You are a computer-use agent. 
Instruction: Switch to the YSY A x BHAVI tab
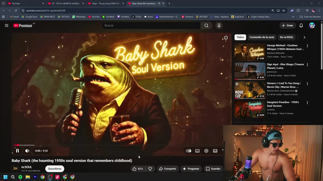pos(66,4)
